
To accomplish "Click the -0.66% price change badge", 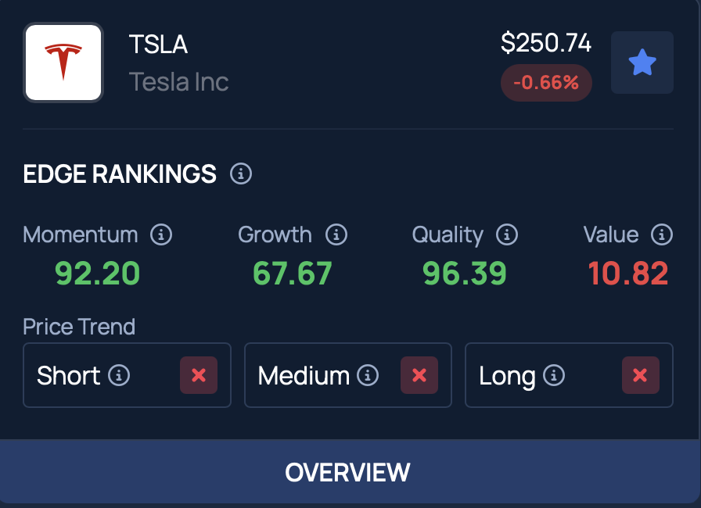I will [x=546, y=82].
